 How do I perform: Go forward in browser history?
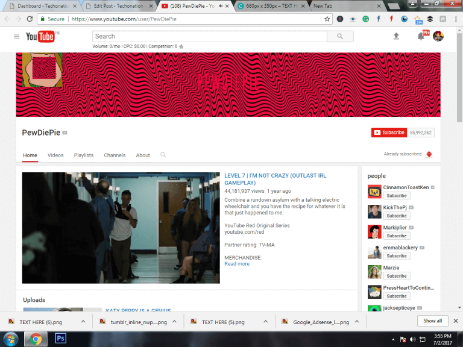click(x=18, y=19)
